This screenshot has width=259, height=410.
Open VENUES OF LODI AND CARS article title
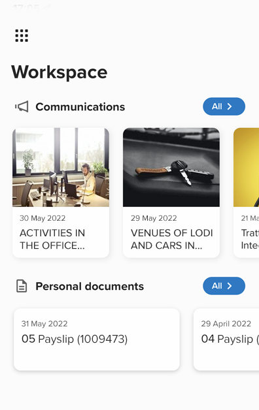172,239
